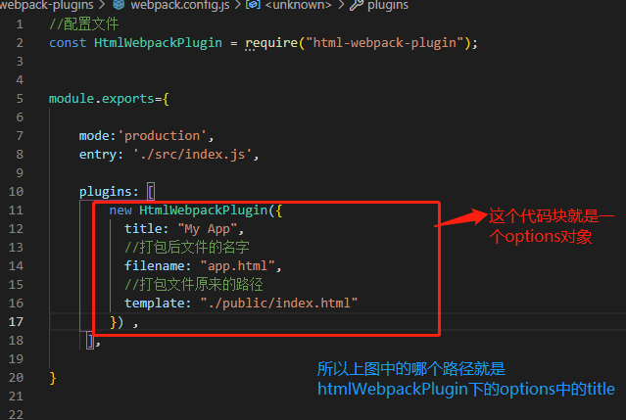Screen dimensions: 626x420
Task: Click the 'filename' property on line 14
Action: 154,265
